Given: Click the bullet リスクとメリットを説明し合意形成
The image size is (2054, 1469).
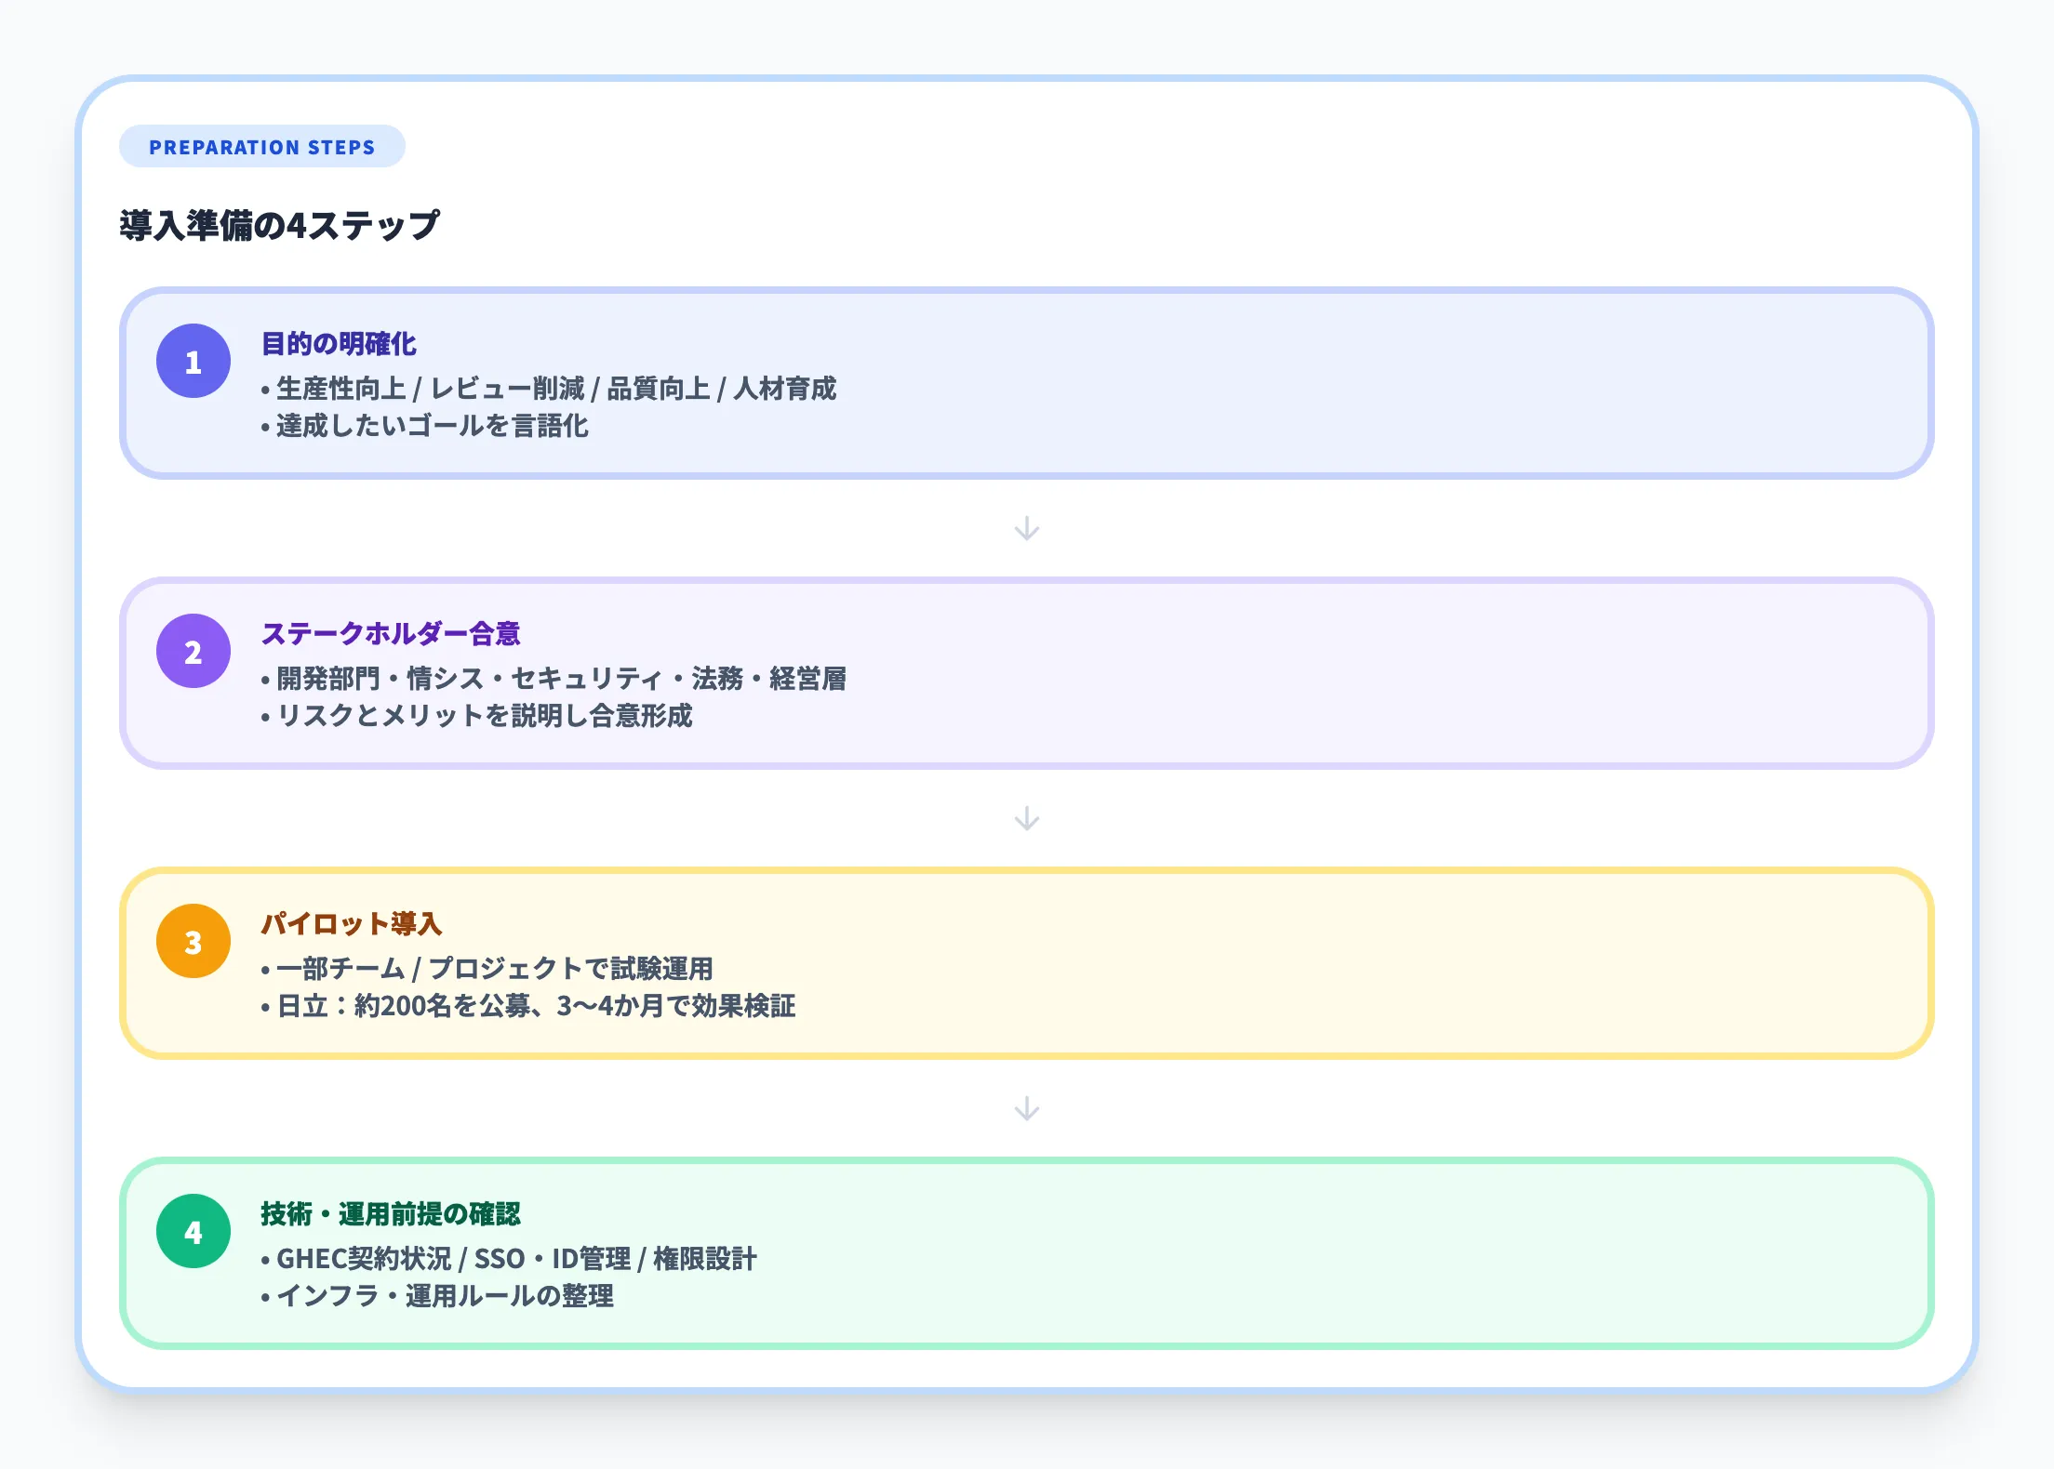Looking at the screenshot, I should 485,718.
